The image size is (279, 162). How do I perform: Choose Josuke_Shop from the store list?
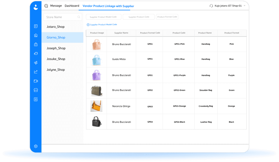point(56,59)
